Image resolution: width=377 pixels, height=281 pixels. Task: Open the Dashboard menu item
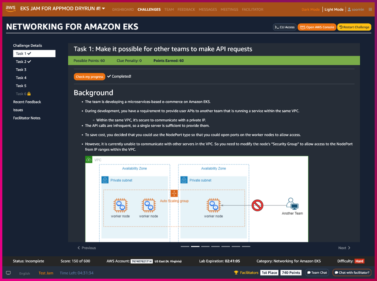(x=123, y=10)
